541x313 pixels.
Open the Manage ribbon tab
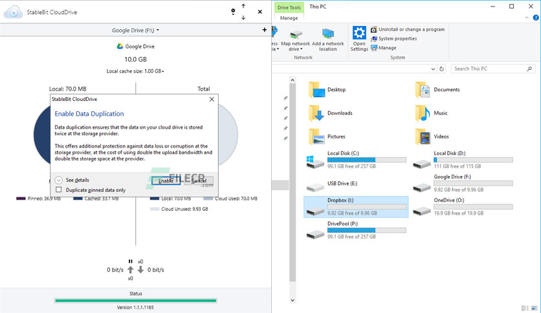[289, 18]
